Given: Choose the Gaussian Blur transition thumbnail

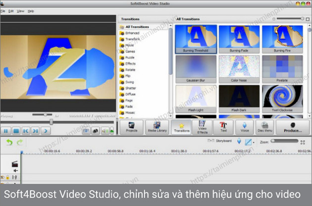Looking at the screenshot, I should (196, 69).
